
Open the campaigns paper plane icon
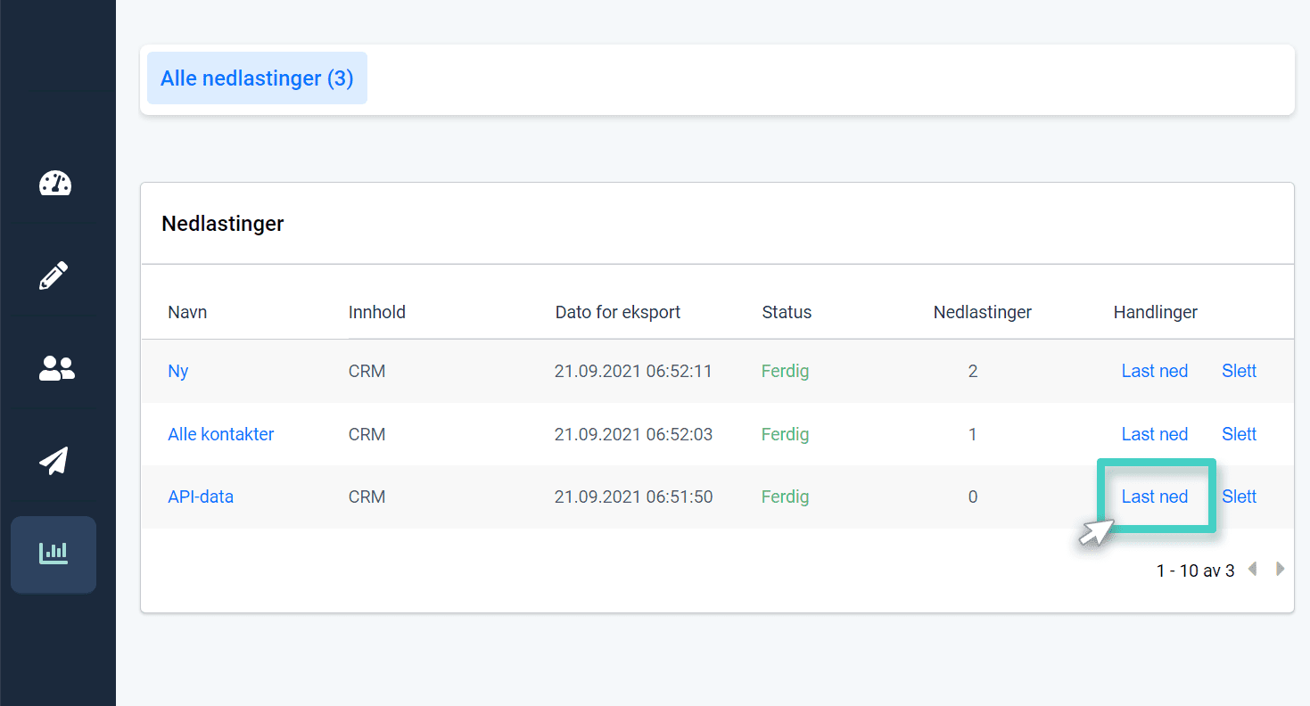click(x=55, y=461)
